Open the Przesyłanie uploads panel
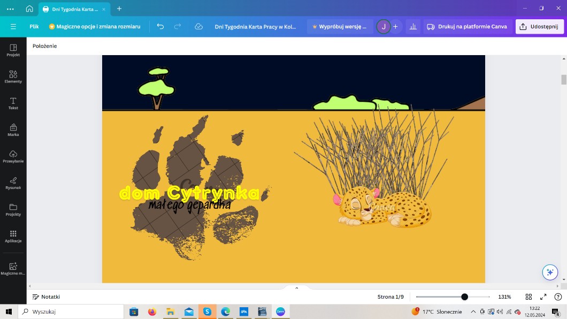 pyautogui.click(x=13, y=156)
